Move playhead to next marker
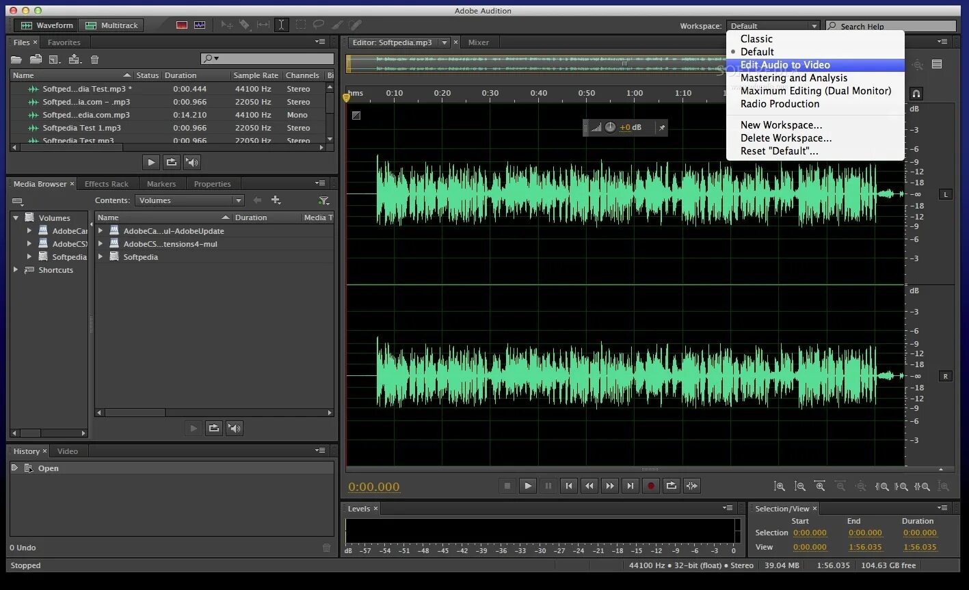The width and height of the screenshot is (969, 590). point(630,486)
